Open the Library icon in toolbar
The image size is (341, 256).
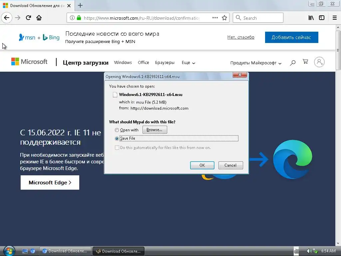tap(311, 18)
